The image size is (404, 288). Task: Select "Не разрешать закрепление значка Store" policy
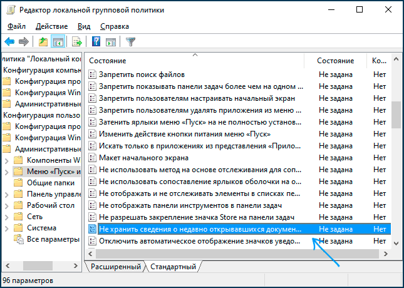tap(197, 217)
